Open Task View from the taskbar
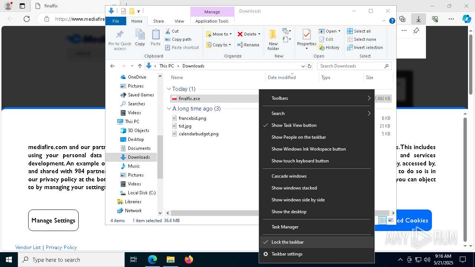 pyautogui.click(x=134, y=260)
